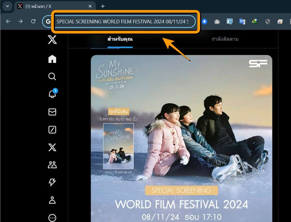Open a new browser tab
Screen dimensions: 291x222
point(103,6)
